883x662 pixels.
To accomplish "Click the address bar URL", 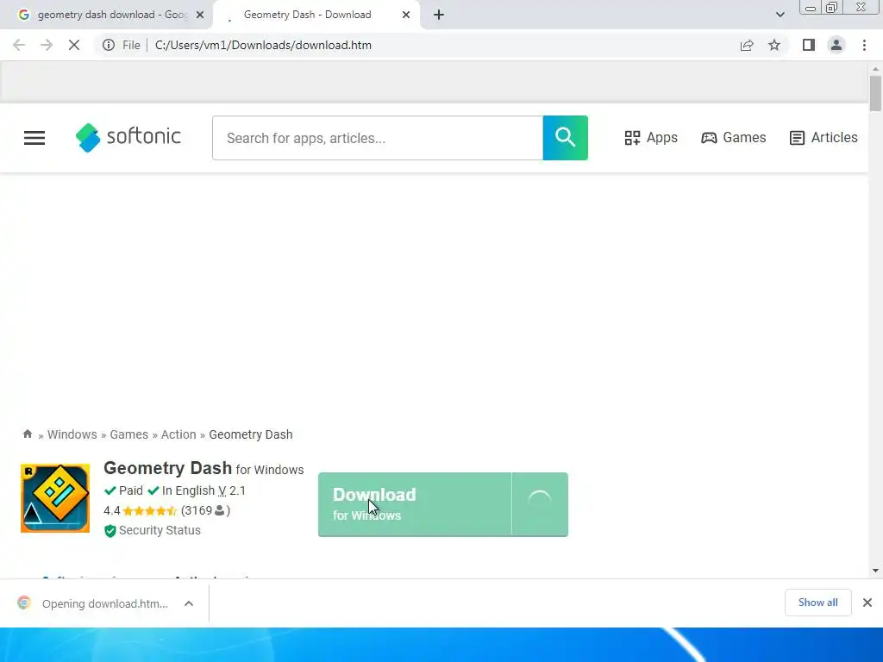I will click(263, 45).
